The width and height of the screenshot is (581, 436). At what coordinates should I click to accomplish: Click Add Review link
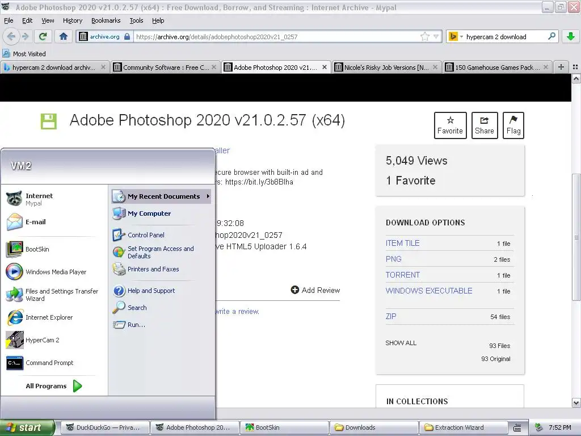click(315, 290)
